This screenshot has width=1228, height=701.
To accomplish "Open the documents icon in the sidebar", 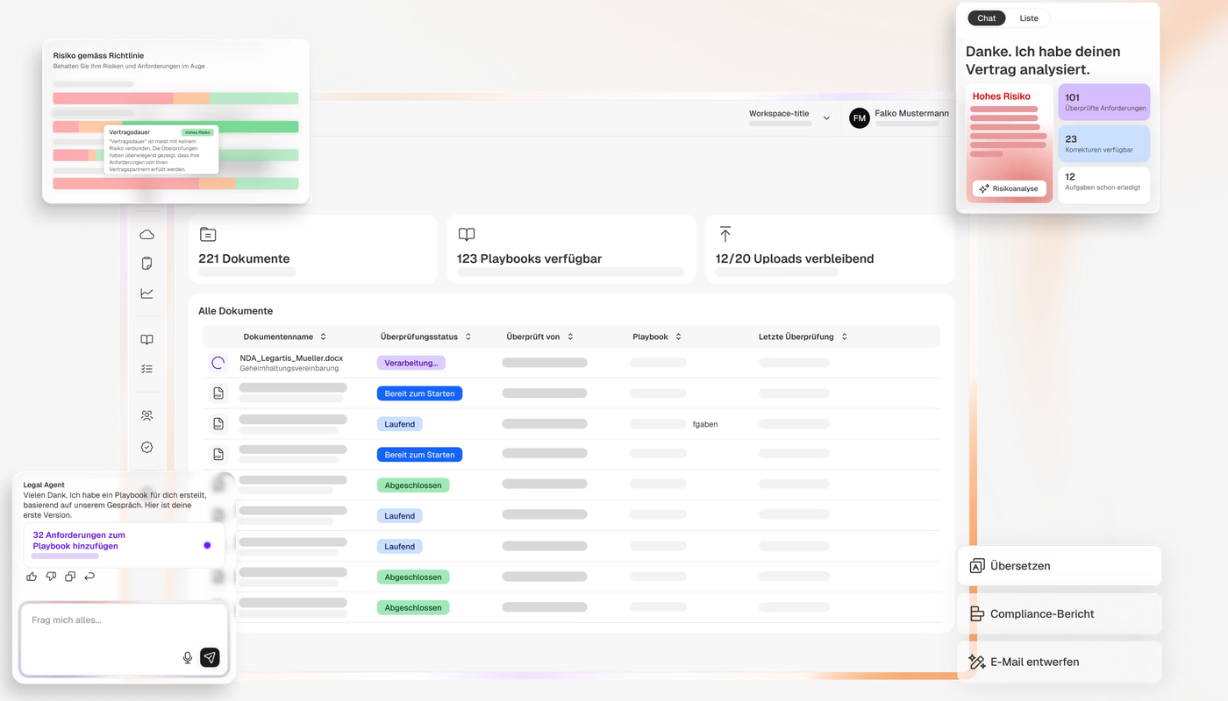I will pos(146,264).
